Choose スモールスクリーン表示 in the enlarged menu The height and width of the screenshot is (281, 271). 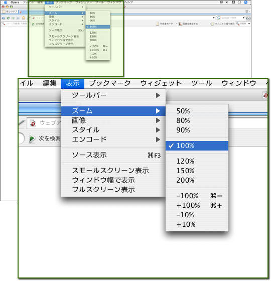click(x=113, y=171)
